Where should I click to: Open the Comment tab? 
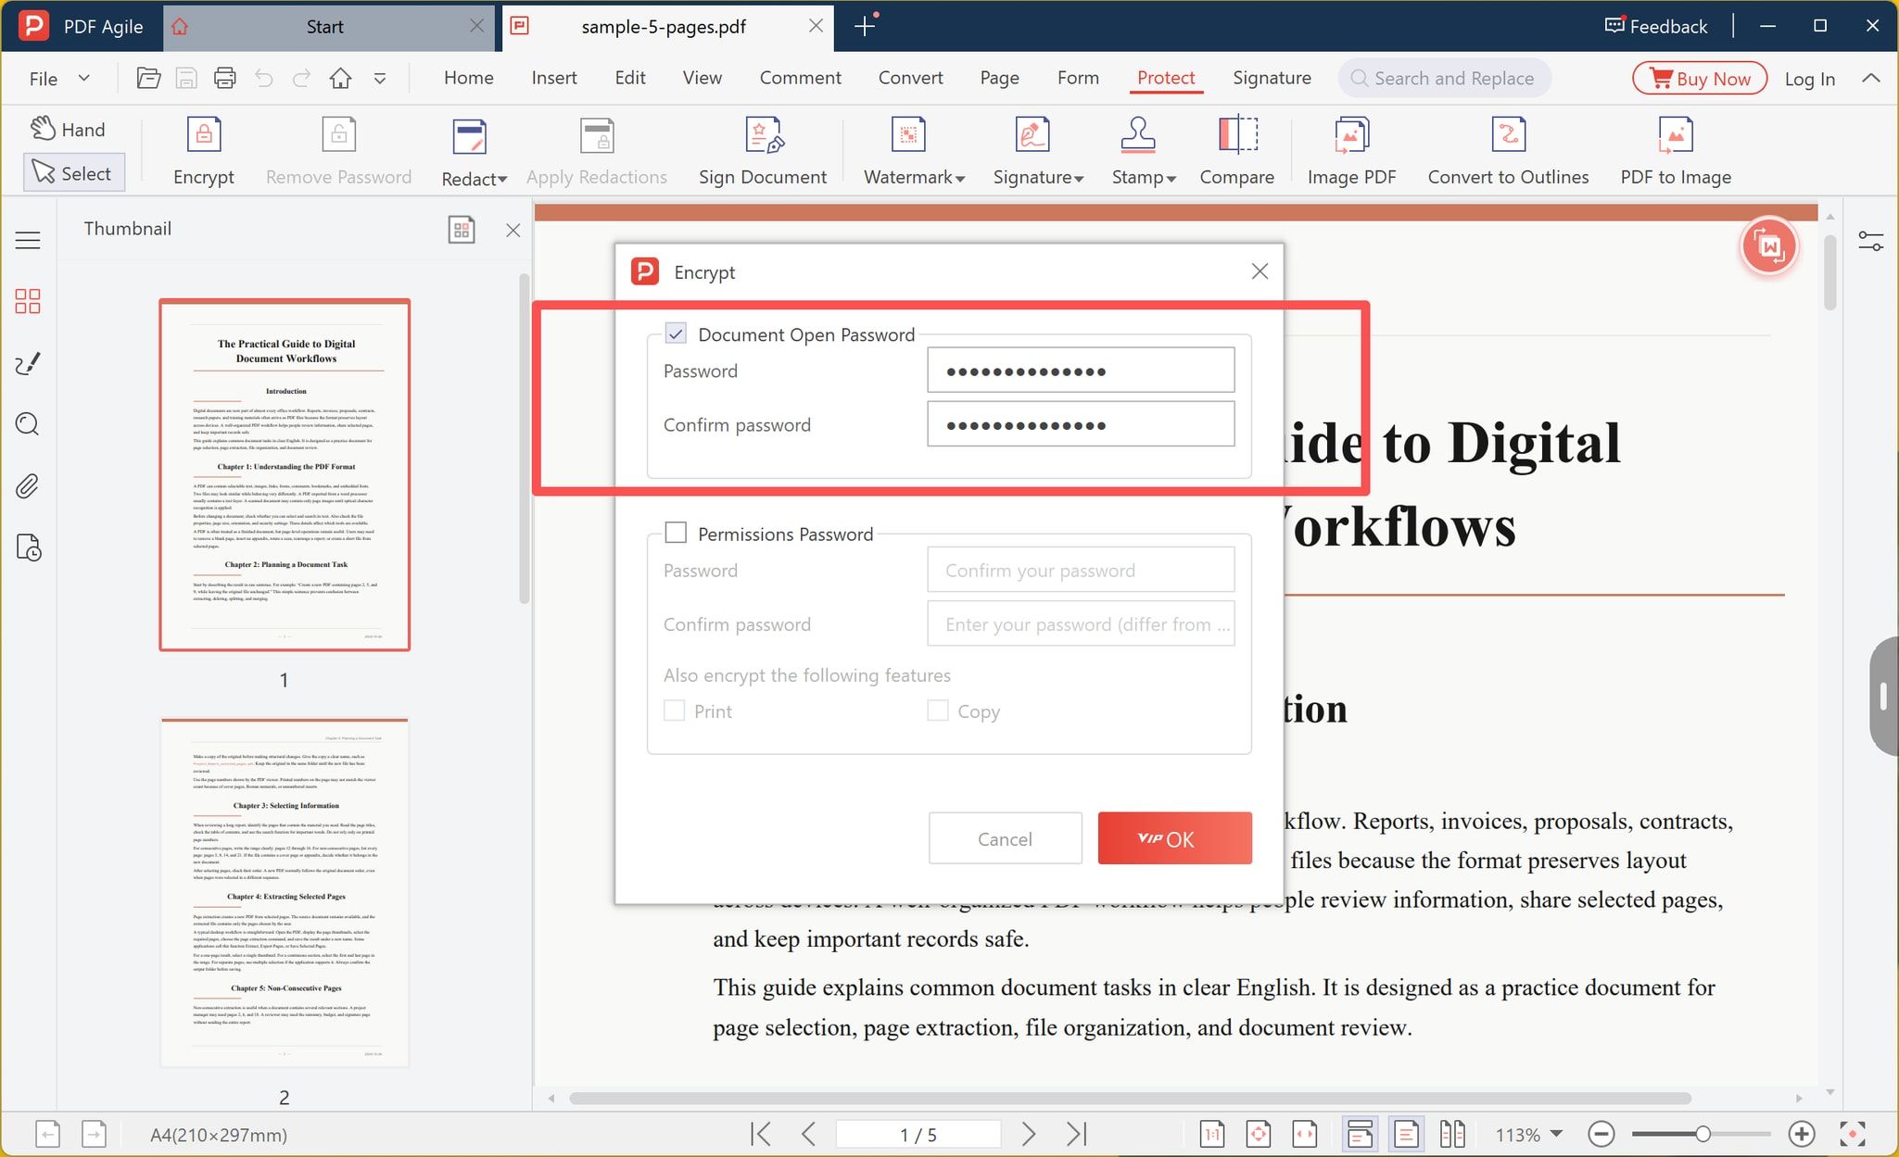coord(800,79)
